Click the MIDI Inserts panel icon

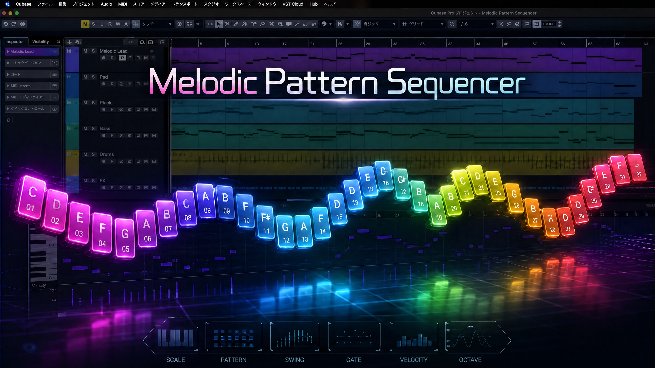(x=54, y=86)
